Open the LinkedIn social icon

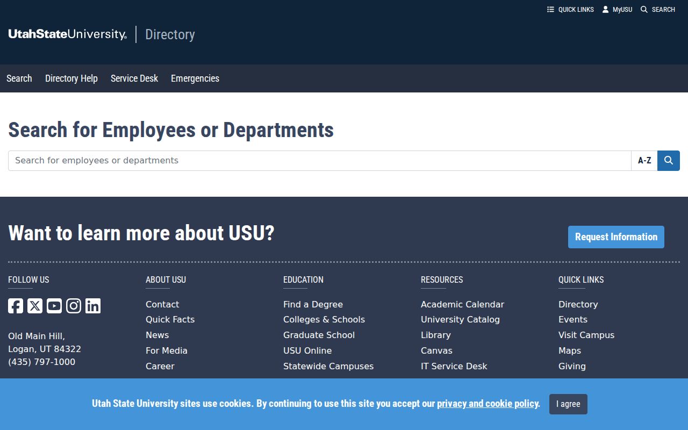coord(93,306)
